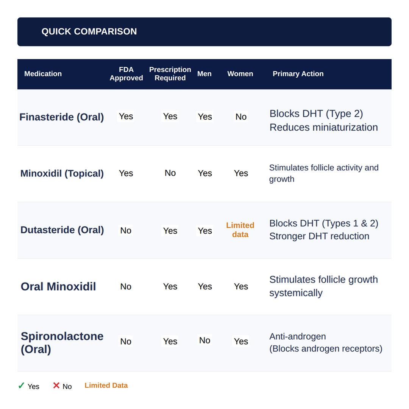The height and width of the screenshot is (409, 409).
Task: Select the Dutasteride (Oral) medication name
Action: 62,230
